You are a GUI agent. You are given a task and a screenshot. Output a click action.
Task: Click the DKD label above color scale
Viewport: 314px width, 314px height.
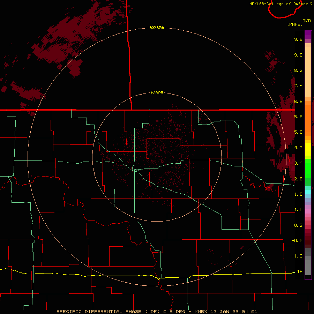[x=307, y=21]
